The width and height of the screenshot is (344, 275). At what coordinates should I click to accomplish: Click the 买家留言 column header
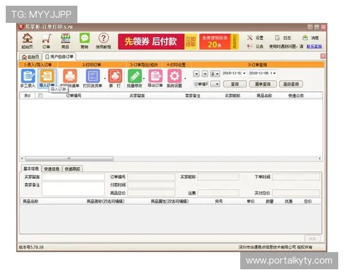137,96
